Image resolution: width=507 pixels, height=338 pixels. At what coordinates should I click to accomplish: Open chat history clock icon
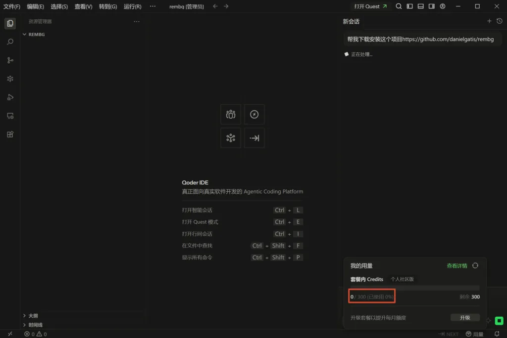pyautogui.click(x=500, y=21)
